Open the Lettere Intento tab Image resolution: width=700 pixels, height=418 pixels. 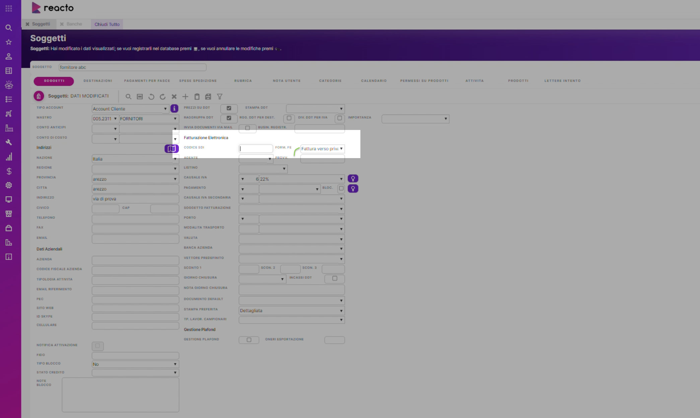pos(562,81)
